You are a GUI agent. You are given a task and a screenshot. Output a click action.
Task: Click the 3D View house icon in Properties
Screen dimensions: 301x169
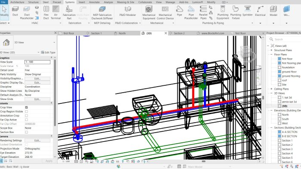coord(6,42)
